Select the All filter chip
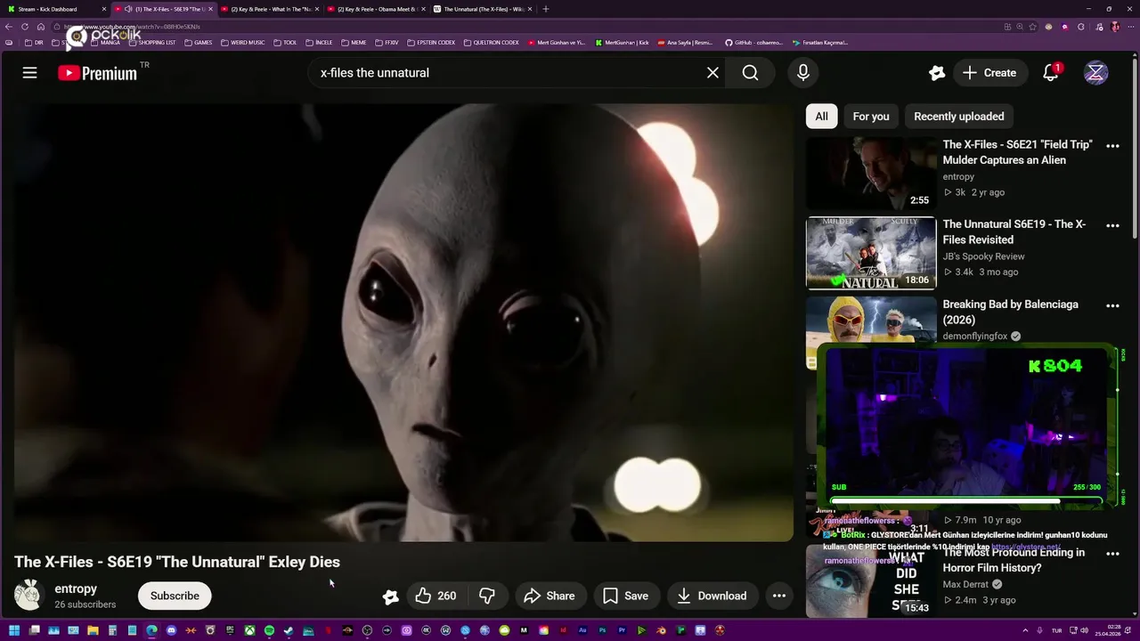This screenshot has width=1140, height=641. pos(821,117)
